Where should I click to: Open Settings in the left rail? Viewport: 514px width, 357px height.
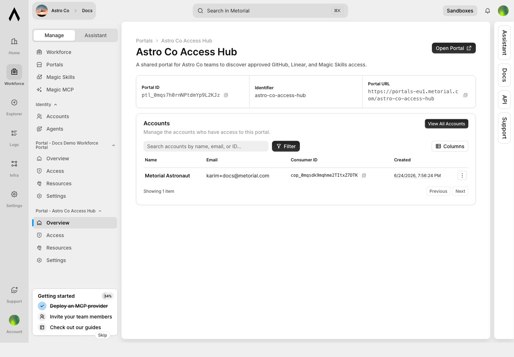click(x=14, y=199)
